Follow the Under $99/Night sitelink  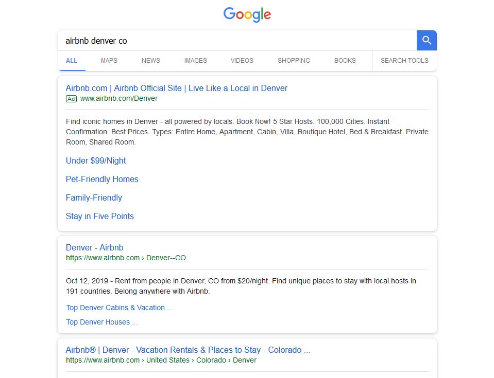96,160
